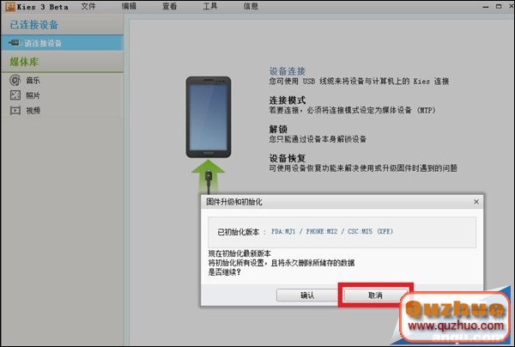Open 音乐 in the media library

(x=33, y=80)
